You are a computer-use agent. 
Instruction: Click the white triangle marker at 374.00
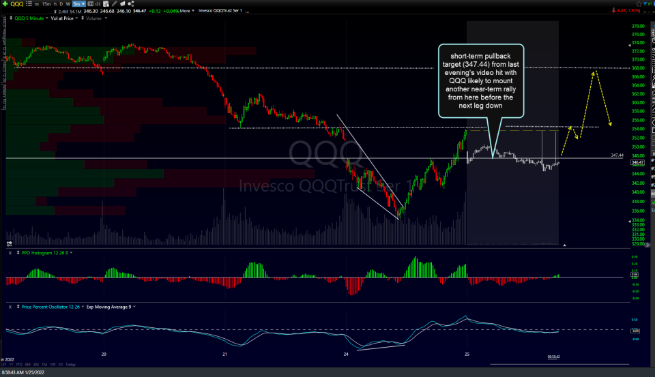click(x=630, y=45)
